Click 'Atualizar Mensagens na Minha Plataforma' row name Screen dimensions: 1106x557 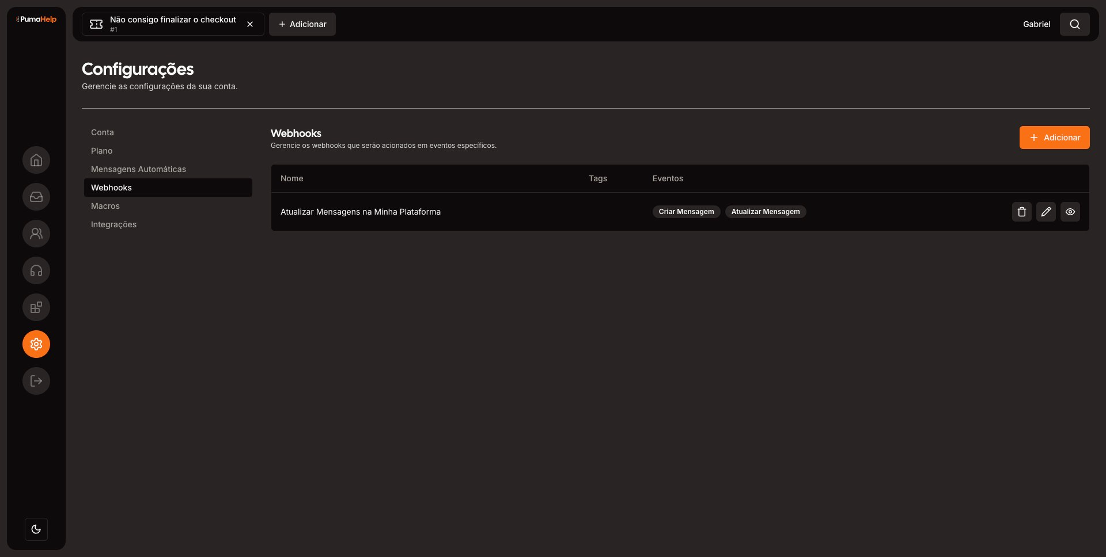(361, 212)
